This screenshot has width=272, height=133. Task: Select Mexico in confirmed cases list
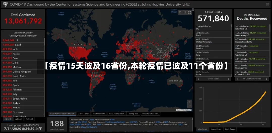(x=23, y=67)
